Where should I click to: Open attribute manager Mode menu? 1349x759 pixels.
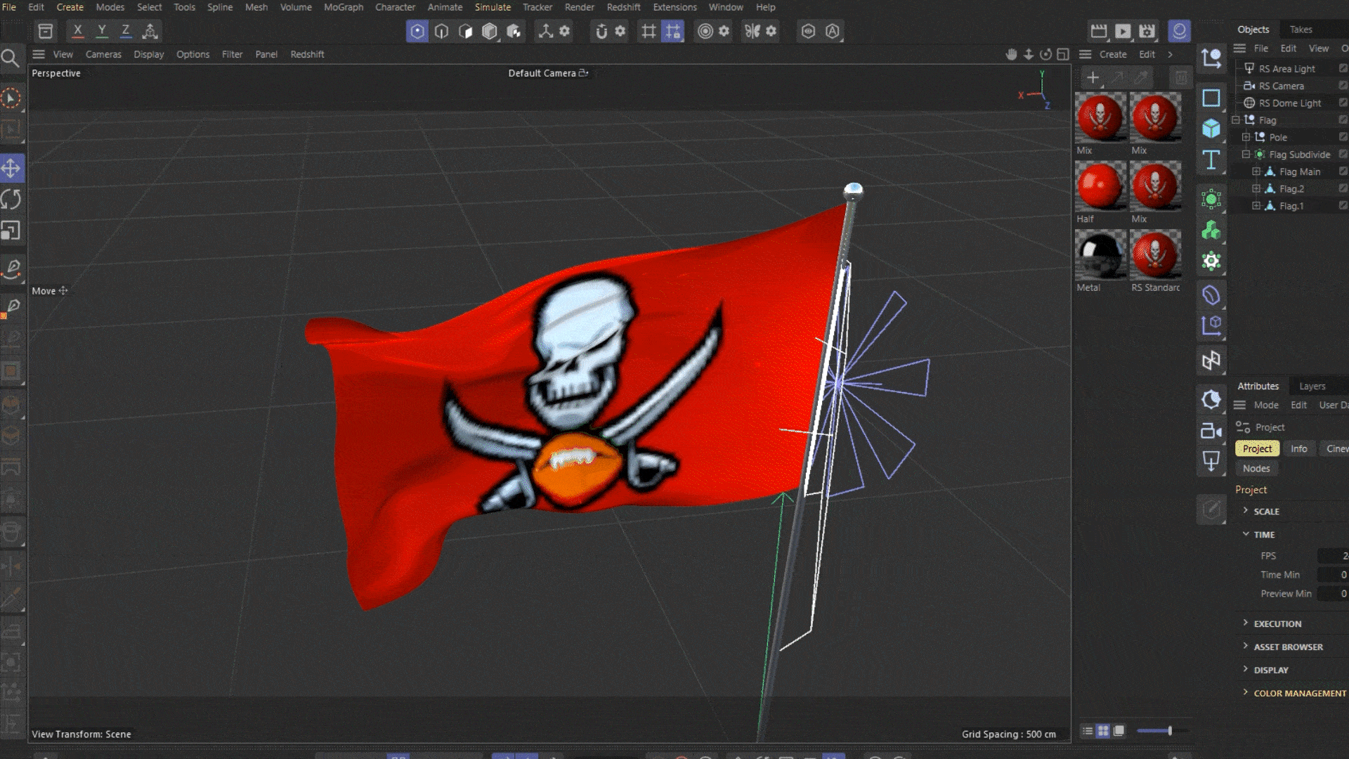click(1266, 406)
